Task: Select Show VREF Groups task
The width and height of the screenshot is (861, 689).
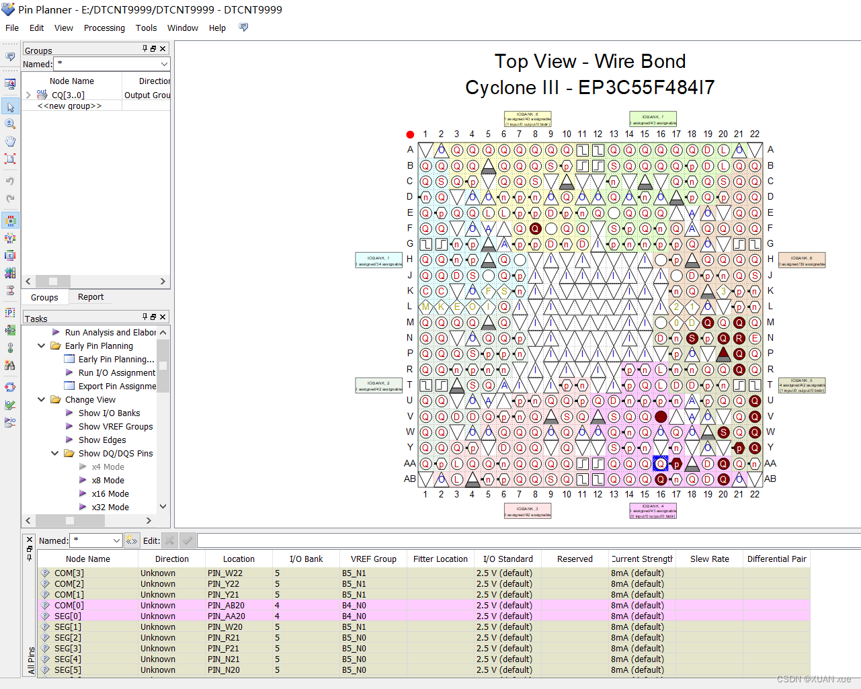Action: click(116, 426)
